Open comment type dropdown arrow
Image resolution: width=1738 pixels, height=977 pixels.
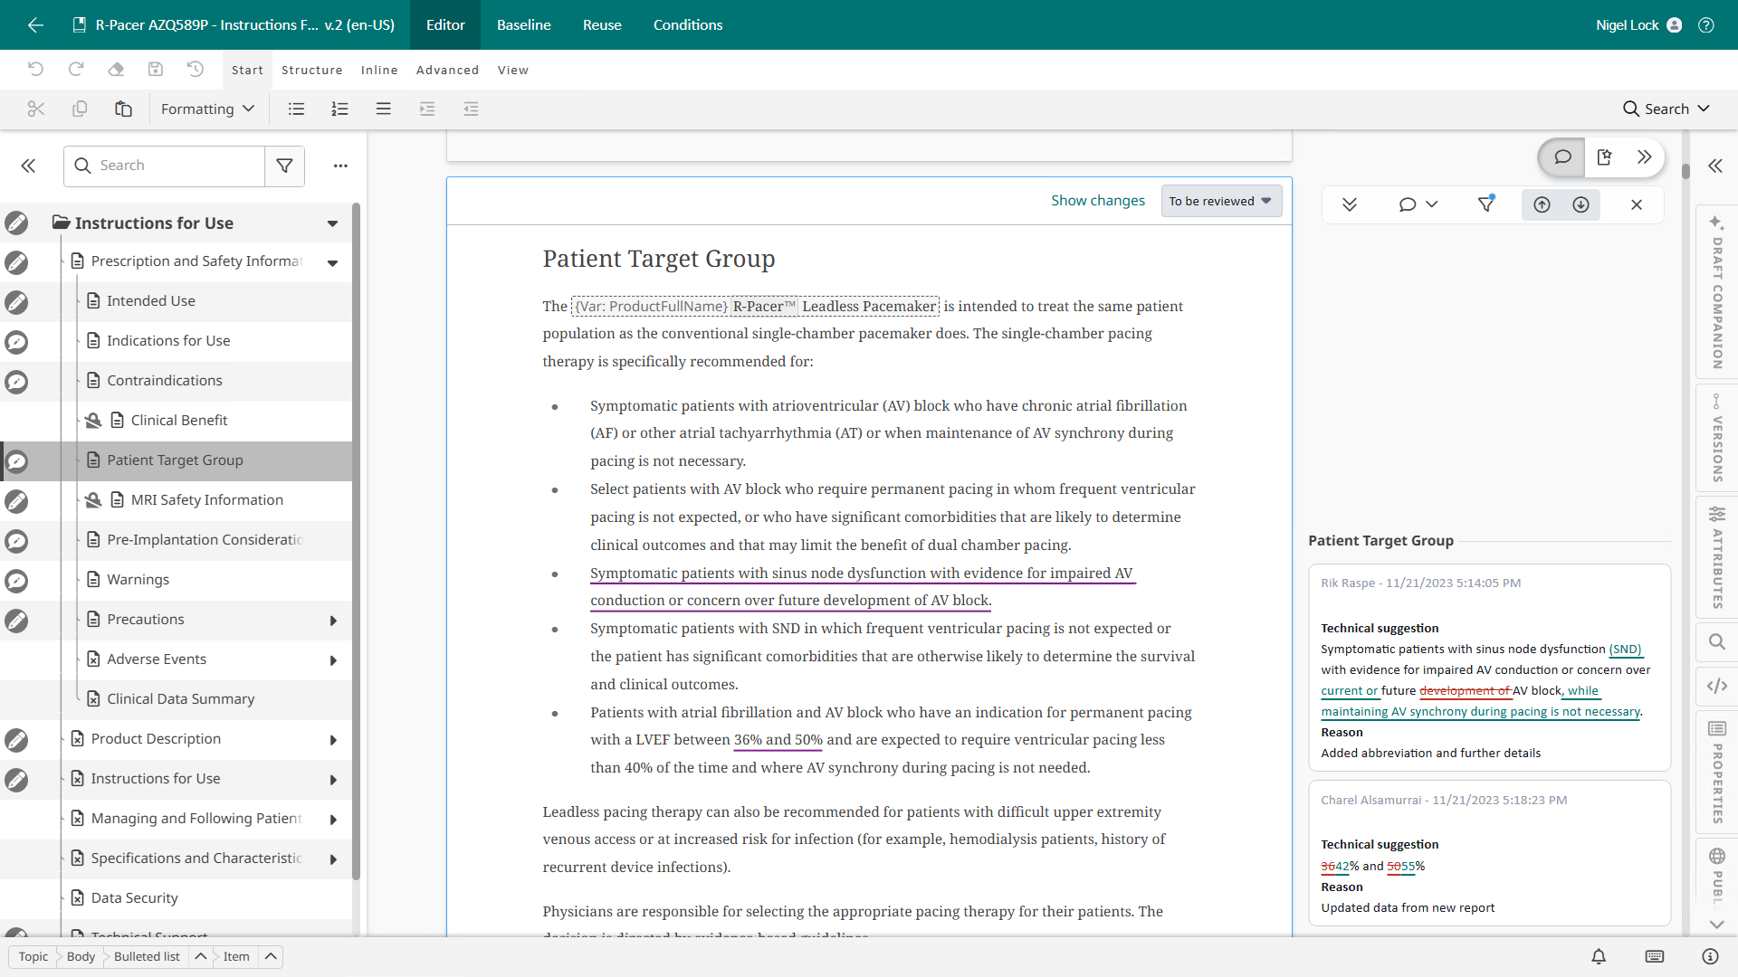pos(1432,204)
